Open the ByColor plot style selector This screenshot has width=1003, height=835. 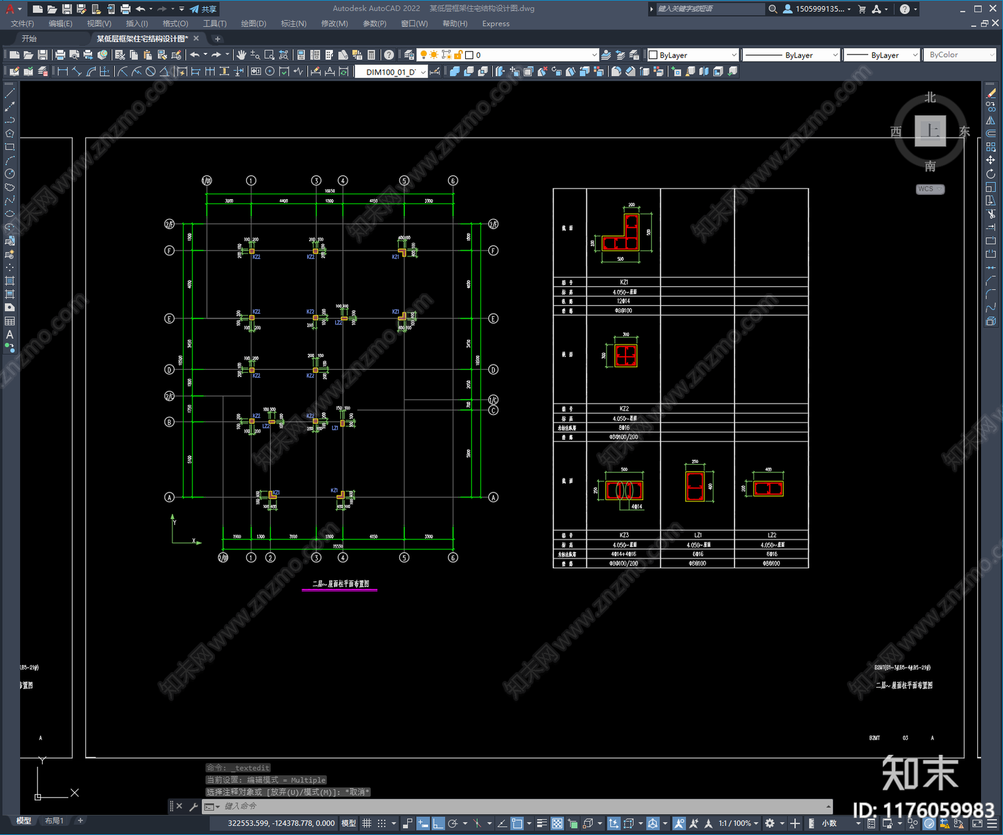click(959, 55)
